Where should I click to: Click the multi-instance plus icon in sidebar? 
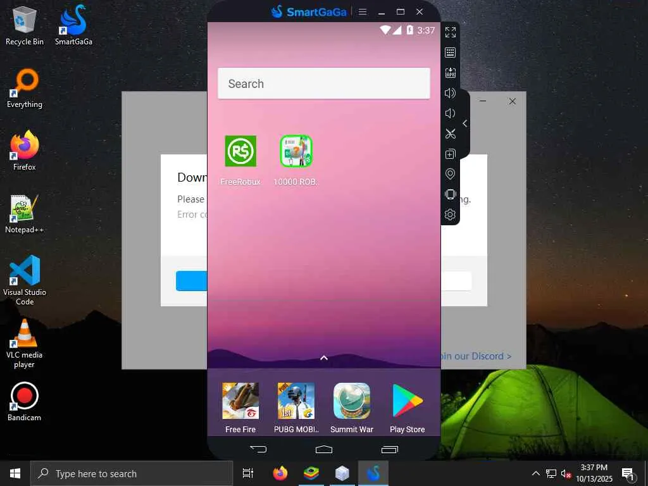click(x=451, y=154)
